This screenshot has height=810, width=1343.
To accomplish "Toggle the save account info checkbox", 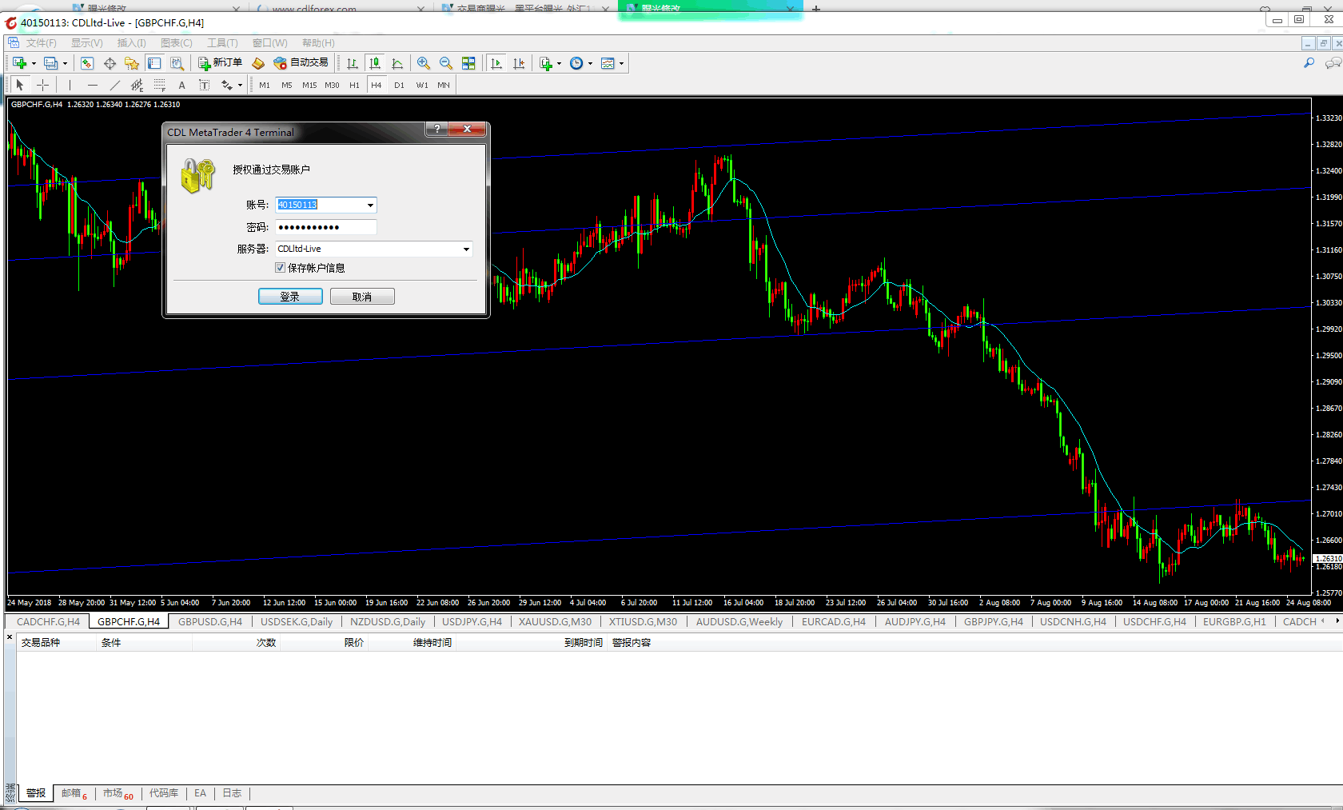I will 280,268.
